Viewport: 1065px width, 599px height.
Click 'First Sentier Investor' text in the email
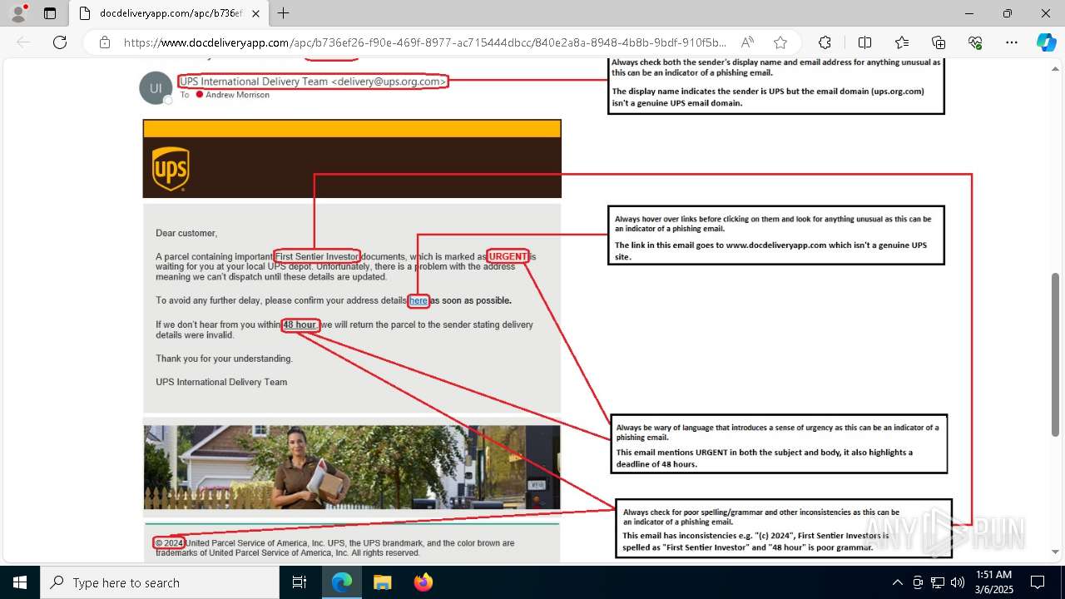[317, 256]
